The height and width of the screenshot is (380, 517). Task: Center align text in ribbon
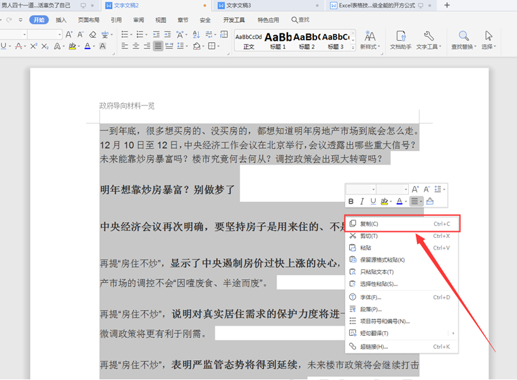(136, 46)
